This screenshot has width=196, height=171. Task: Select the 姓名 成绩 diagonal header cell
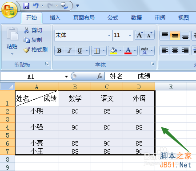click(x=37, y=98)
